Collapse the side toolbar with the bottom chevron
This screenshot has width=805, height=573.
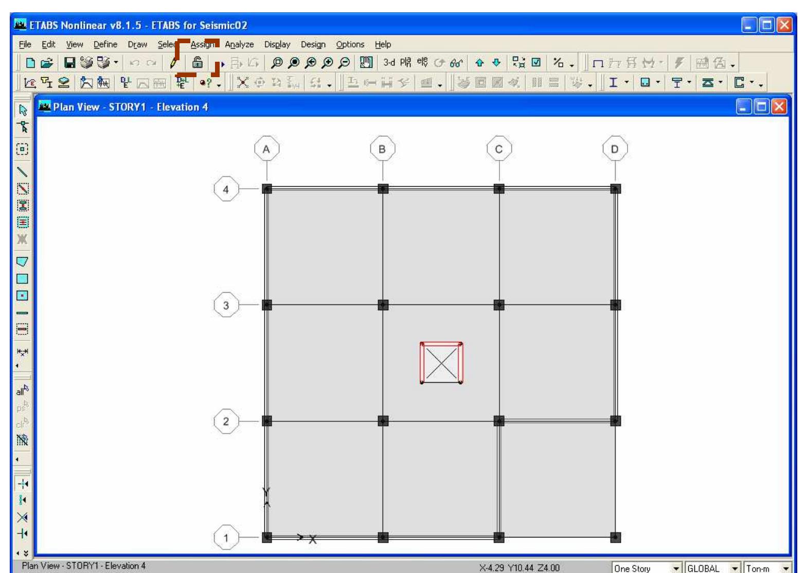click(26, 554)
